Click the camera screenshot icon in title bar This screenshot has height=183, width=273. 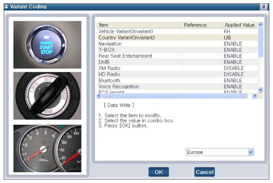(x=263, y=7)
